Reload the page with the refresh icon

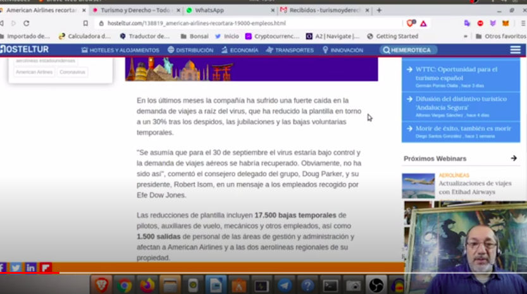(x=26, y=23)
